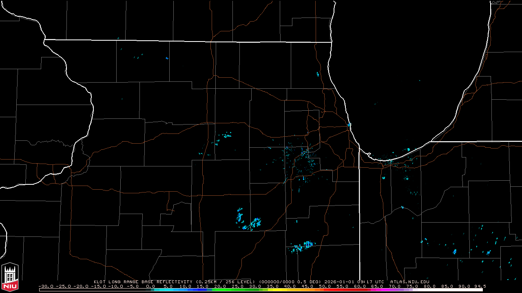The image size is (522, 293).
Task: Click the 20.0 scale label
Action: pyautogui.click(x=220, y=286)
